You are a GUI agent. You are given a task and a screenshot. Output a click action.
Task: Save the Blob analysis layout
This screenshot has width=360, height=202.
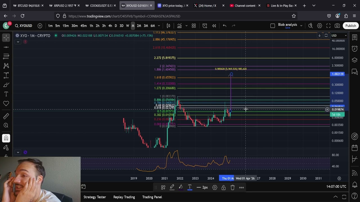287,28
